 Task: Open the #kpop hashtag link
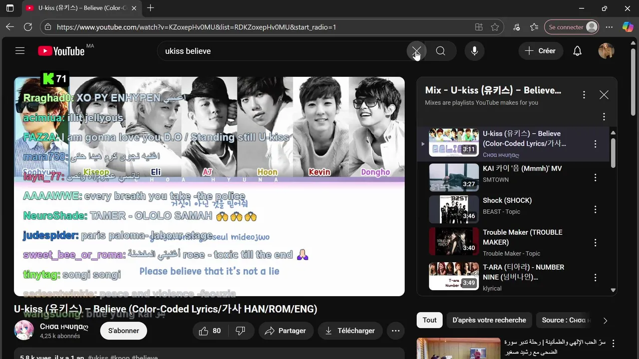click(x=120, y=358)
